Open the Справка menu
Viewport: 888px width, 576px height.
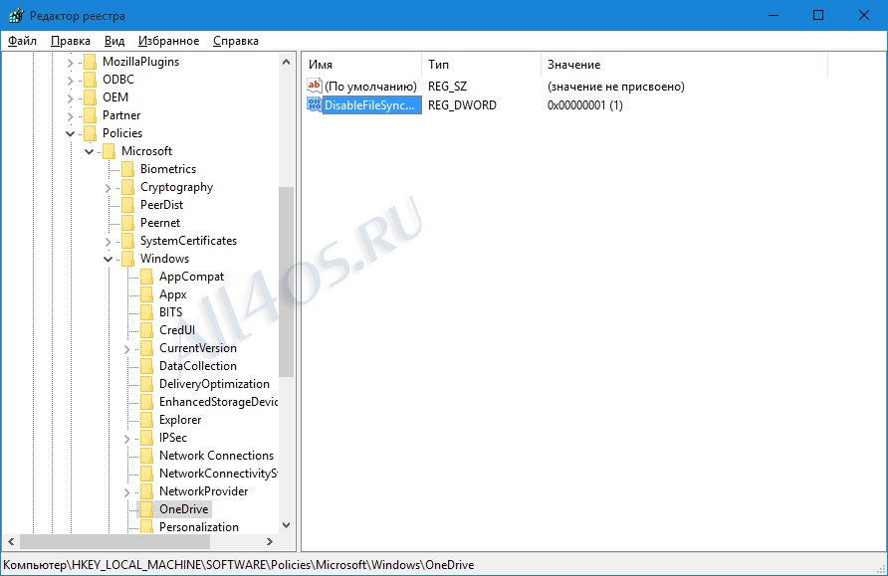(x=236, y=41)
